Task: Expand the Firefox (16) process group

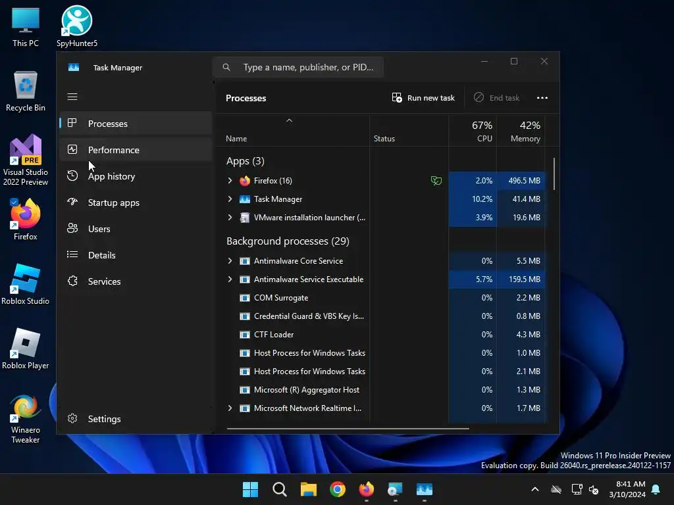Action: (x=230, y=180)
